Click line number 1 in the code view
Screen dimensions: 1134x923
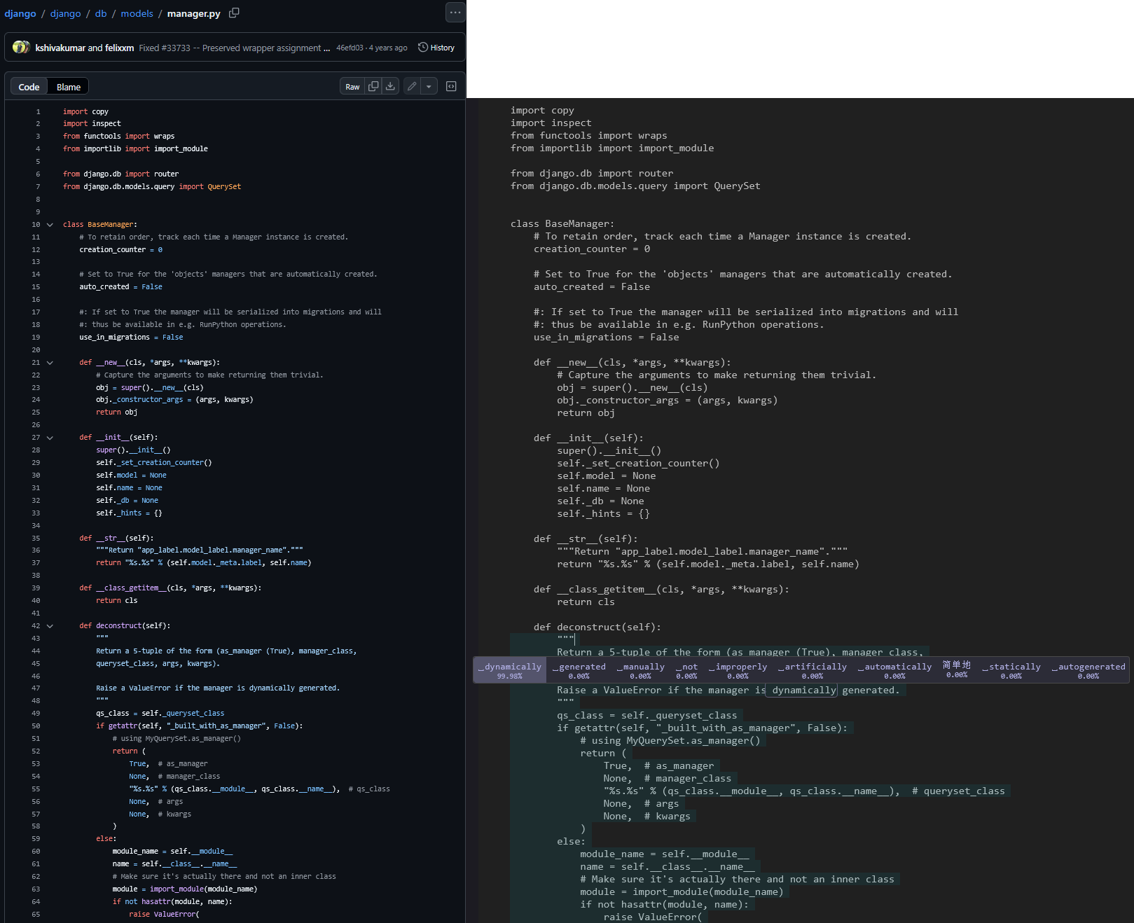(x=38, y=112)
